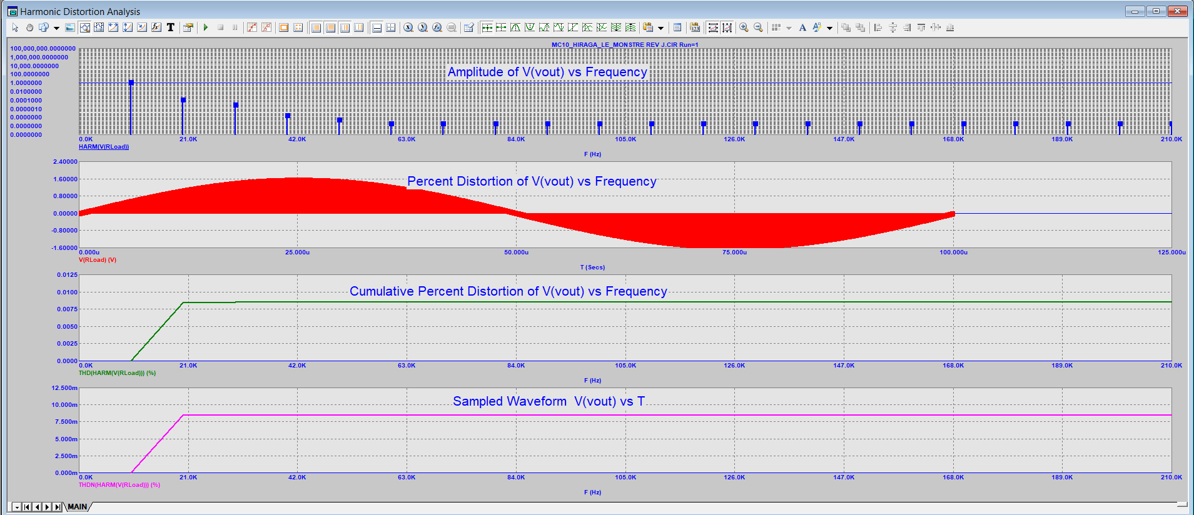
Task: Toggle the orange data points frame icon
Action: (283, 27)
